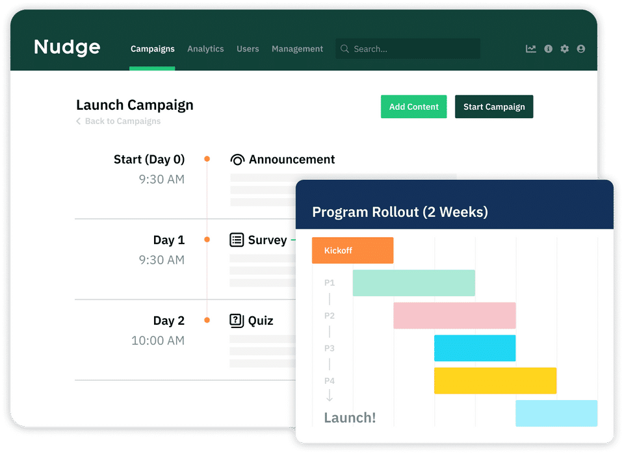The height and width of the screenshot is (454, 624).
Task: Click the Day 1 label
Action: click(169, 240)
